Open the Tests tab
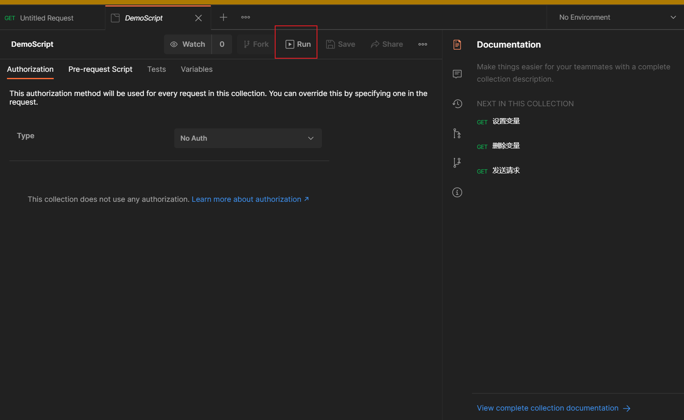 click(x=157, y=69)
